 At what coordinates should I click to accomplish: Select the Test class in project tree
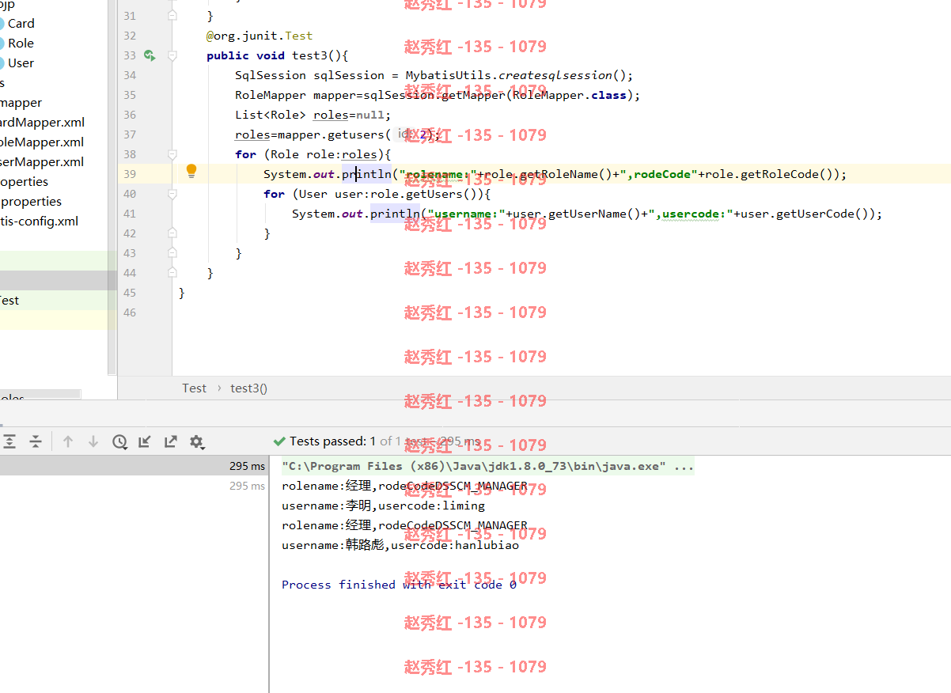tap(9, 301)
